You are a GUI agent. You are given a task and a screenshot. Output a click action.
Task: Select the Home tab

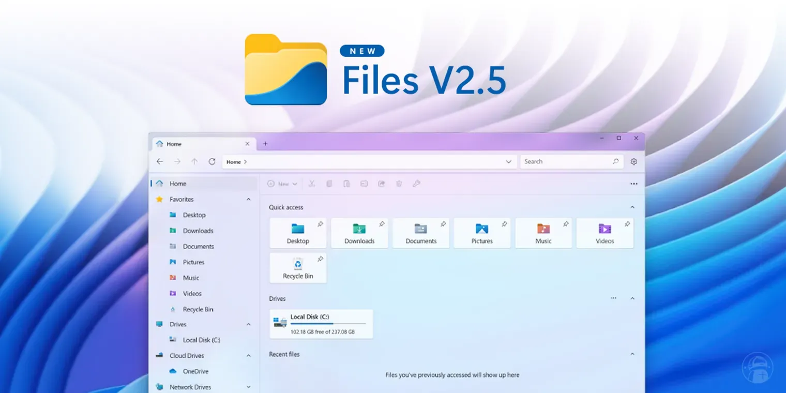pyautogui.click(x=196, y=144)
